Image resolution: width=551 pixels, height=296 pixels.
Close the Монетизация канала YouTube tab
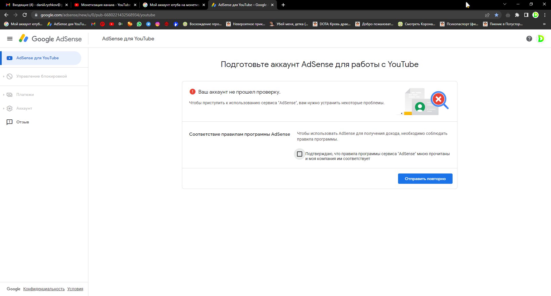click(x=135, y=5)
